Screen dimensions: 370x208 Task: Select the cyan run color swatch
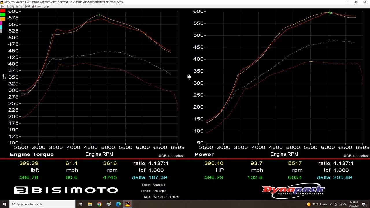[1, 27]
